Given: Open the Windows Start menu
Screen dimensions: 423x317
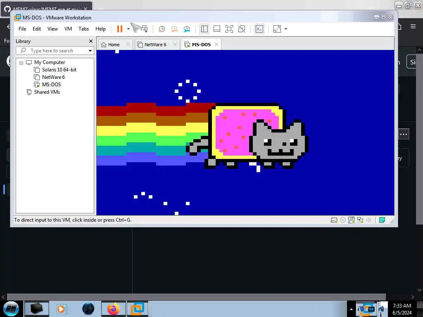Looking at the screenshot, I should [11, 309].
